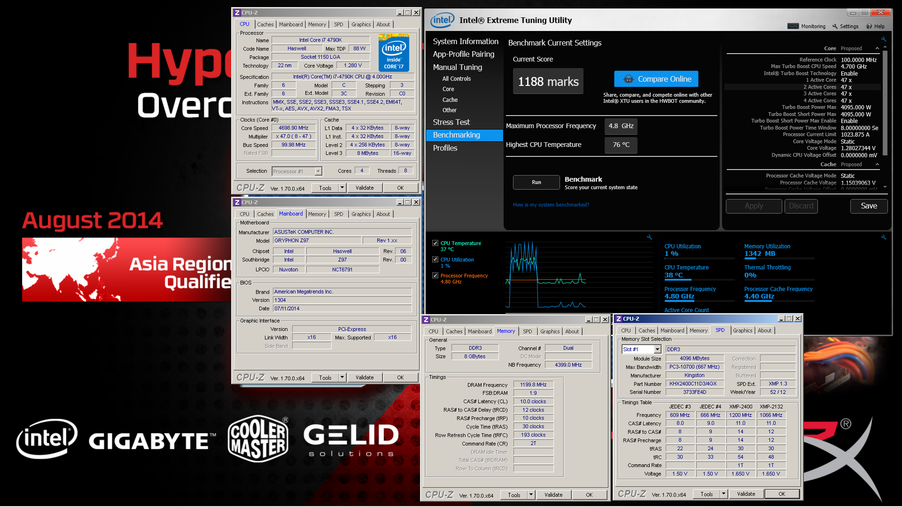The image size is (902, 507).
Task: Click the Core Speed 4698.90 MHz field
Action: pyautogui.click(x=294, y=128)
